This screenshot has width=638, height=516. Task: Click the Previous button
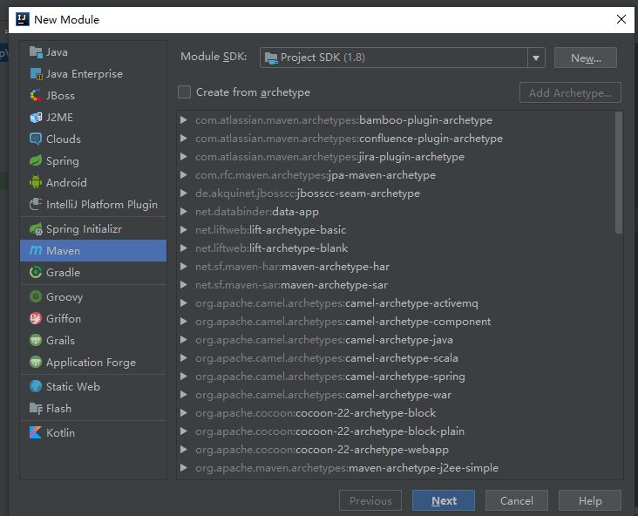pos(370,500)
